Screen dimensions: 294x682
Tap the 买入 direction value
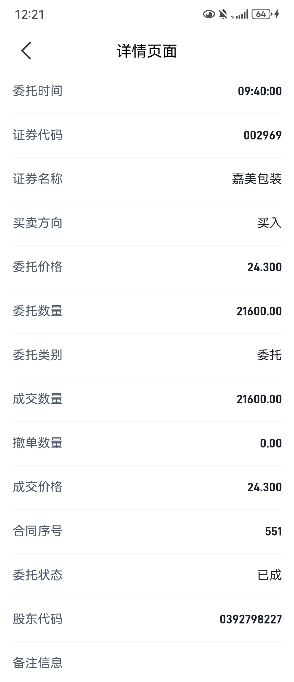click(269, 223)
